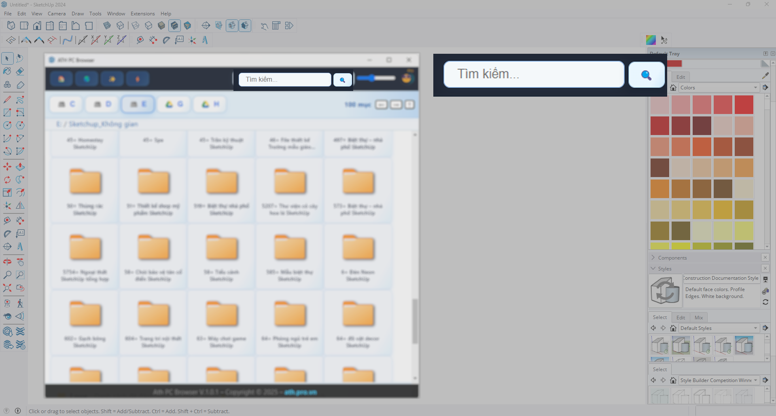Select the Section Plane tool
776x416 pixels.
pos(206,26)
